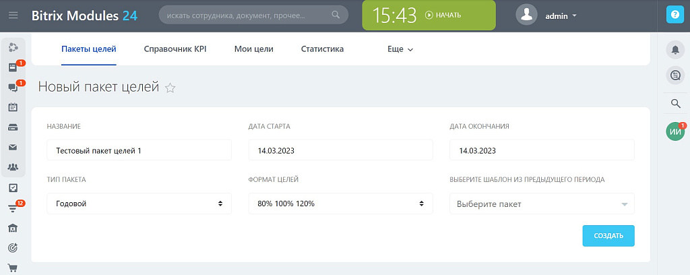Expand the Формат целей dropdown
690x275 pixels.
(x=340, y=204)
